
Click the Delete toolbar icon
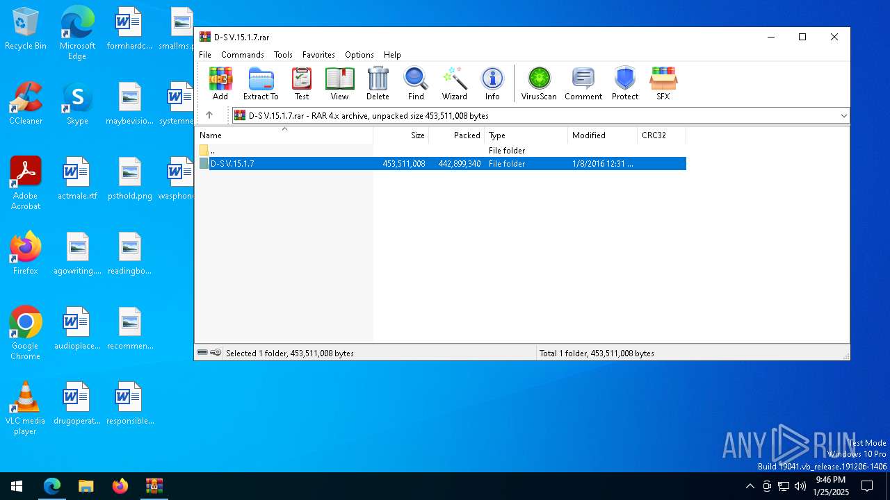tap(378, 84)
